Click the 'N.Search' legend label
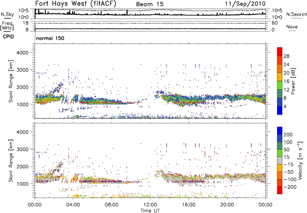The height and width of the screenshot is (213, 307). (x=296, y=14)
